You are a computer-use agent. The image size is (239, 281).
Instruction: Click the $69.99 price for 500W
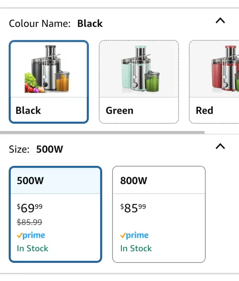tap(30, 208)
